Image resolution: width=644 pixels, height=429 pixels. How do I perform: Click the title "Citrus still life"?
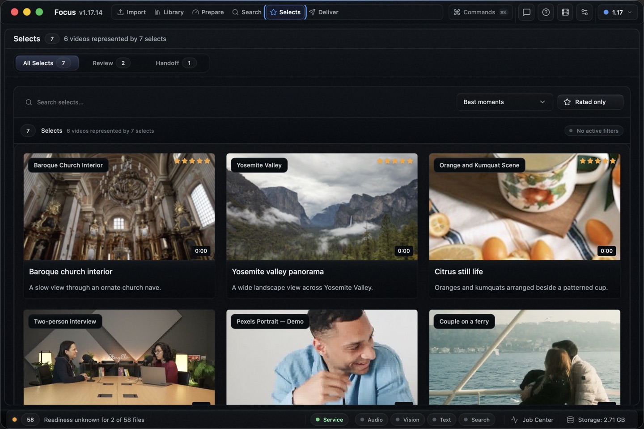coord(459,272)
